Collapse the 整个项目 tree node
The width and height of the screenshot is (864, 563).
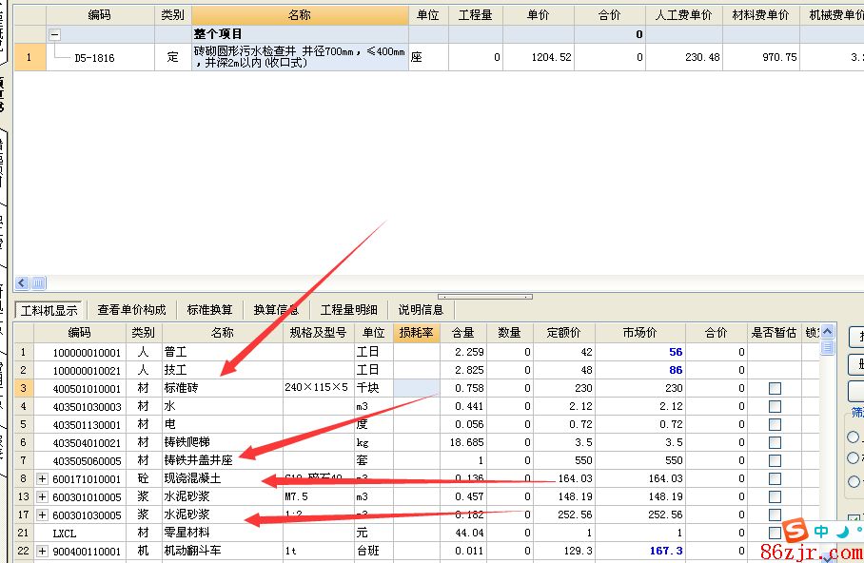pyautogui.click(x=55, y=34)
